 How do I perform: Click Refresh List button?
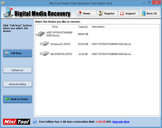tap(18, 70)
